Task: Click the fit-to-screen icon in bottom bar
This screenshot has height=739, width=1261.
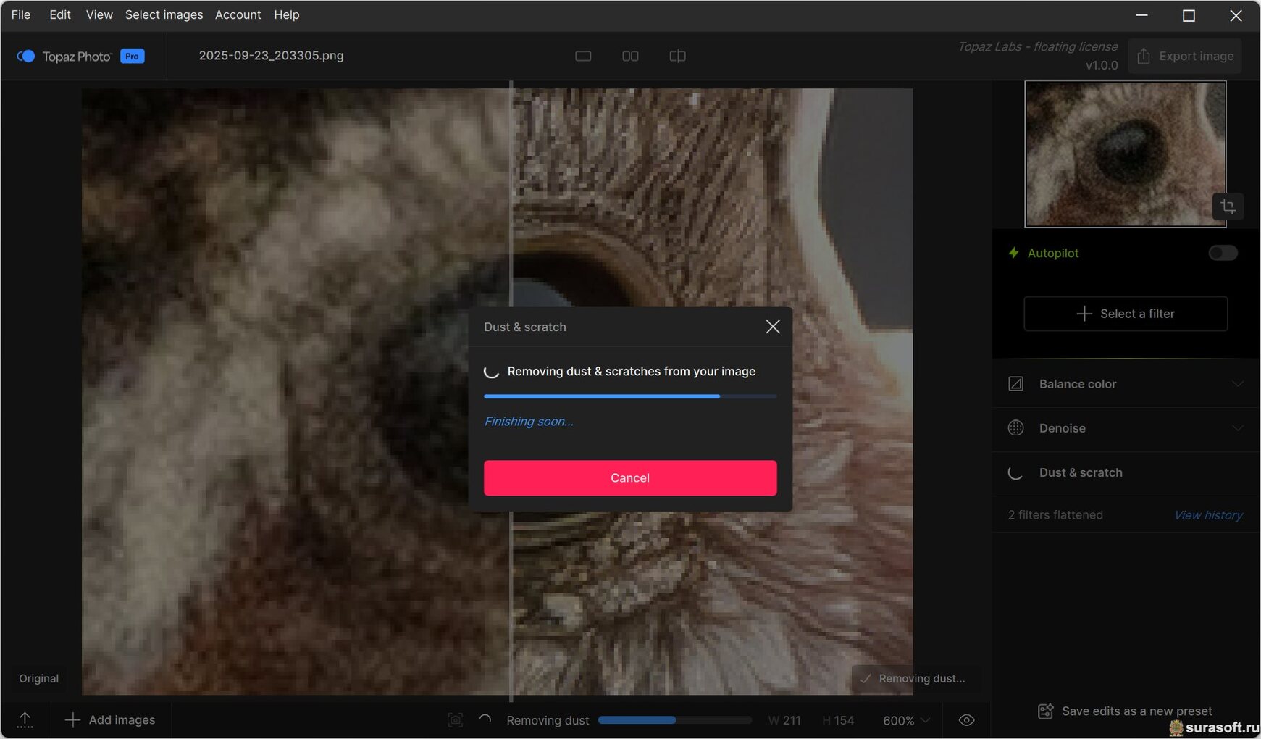Action: (x=456, y=719)
